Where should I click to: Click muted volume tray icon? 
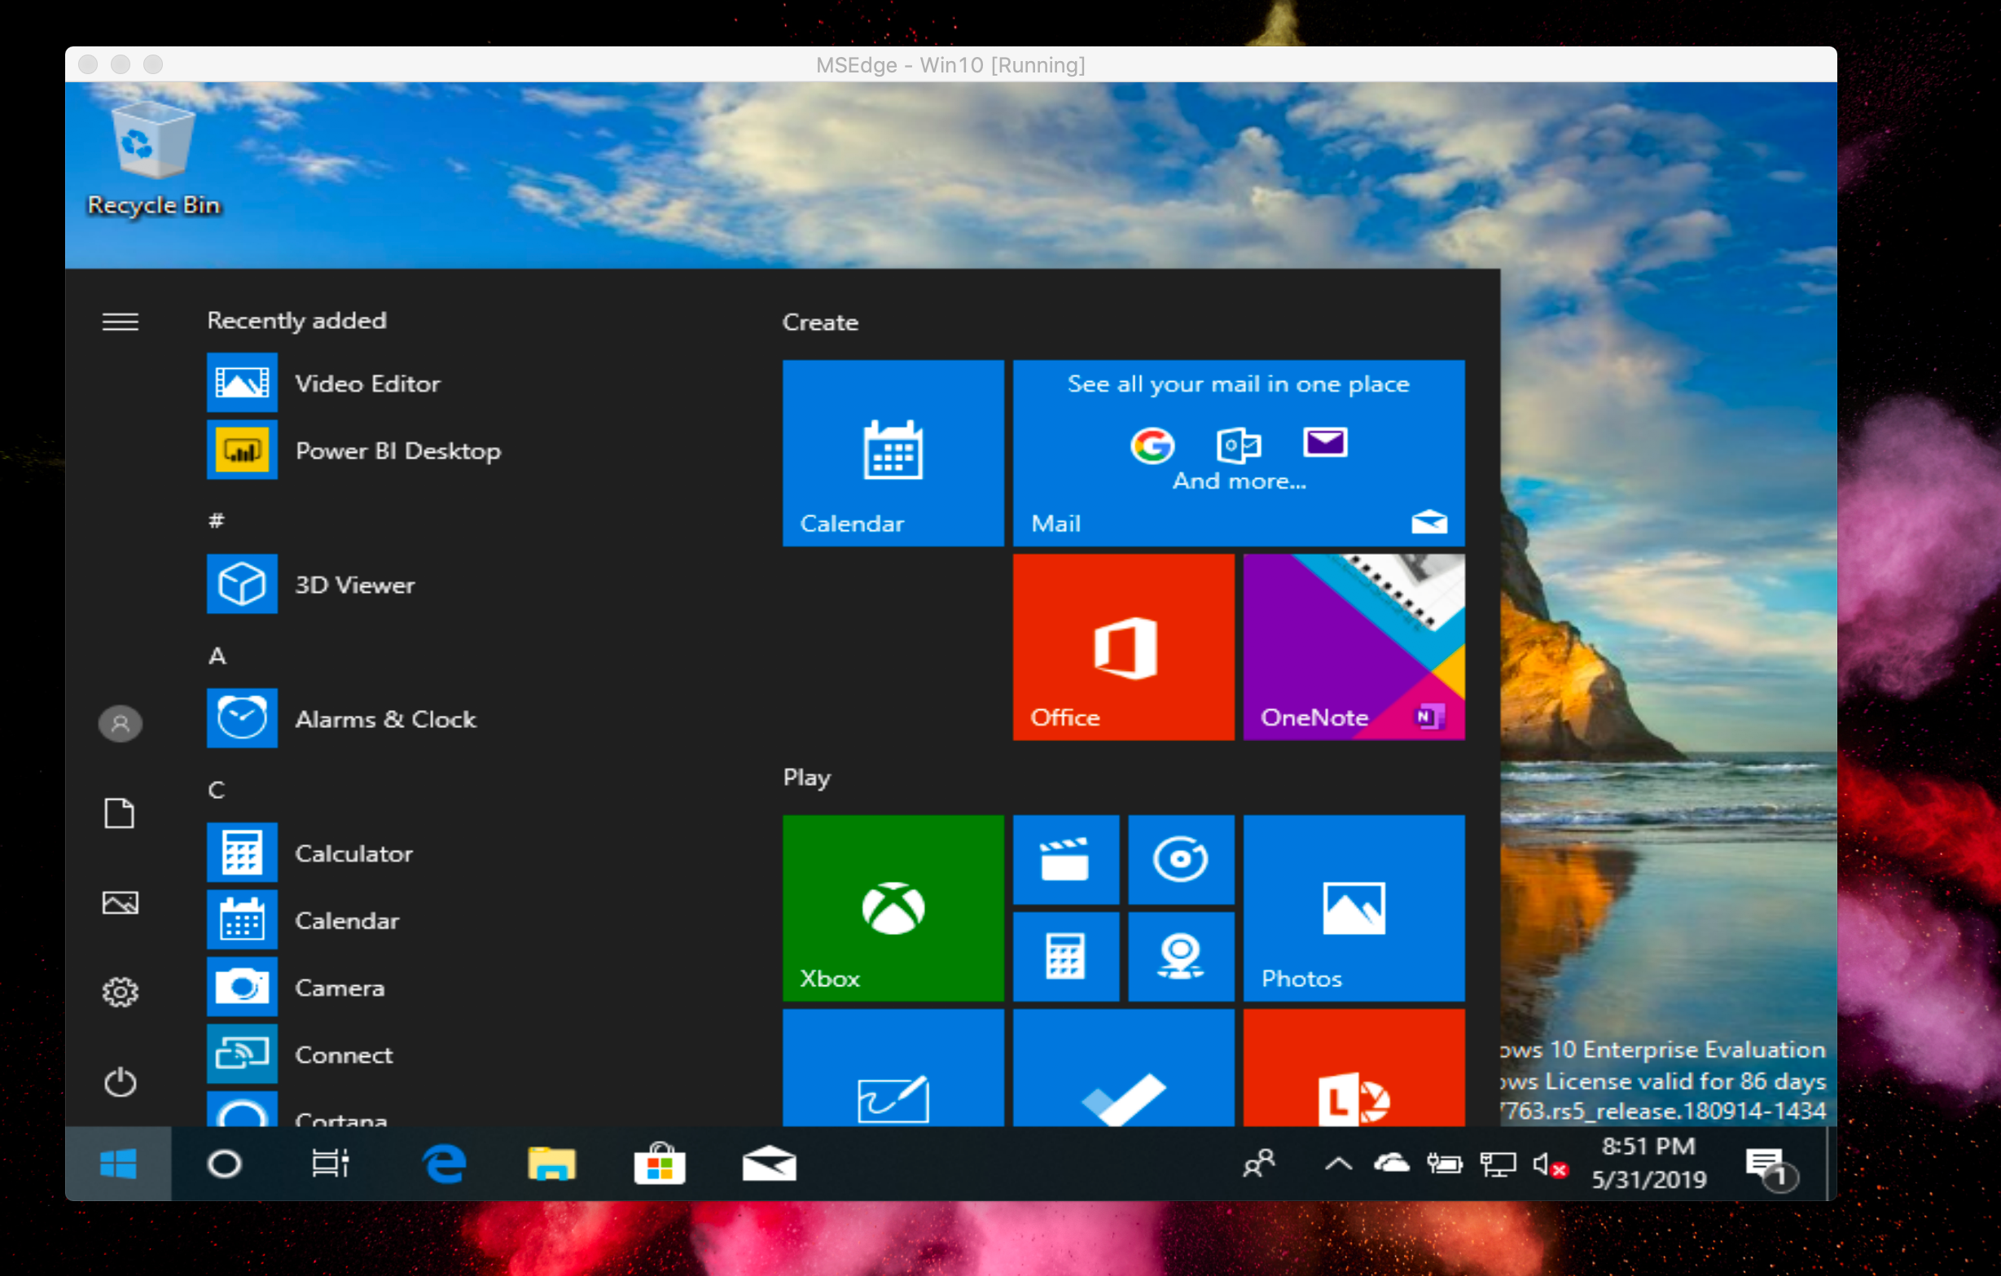pos(1549,1165)
